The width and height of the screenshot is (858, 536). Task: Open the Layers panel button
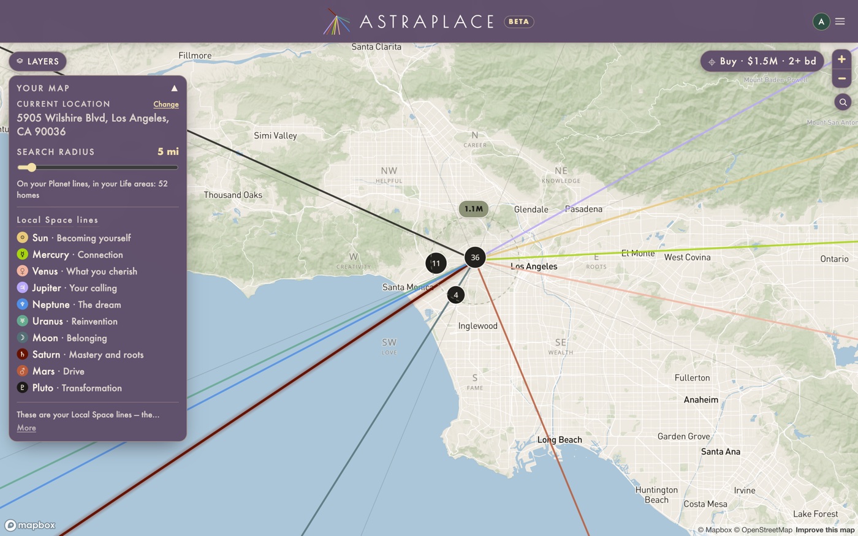coord(38,61)
